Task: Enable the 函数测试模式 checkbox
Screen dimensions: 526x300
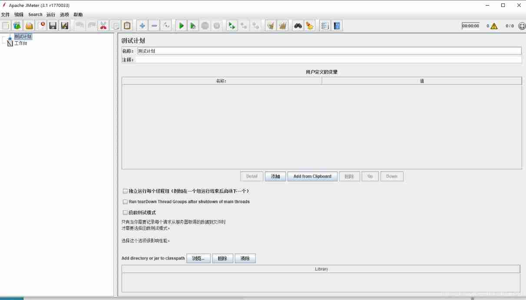Action: coord(126,213)
